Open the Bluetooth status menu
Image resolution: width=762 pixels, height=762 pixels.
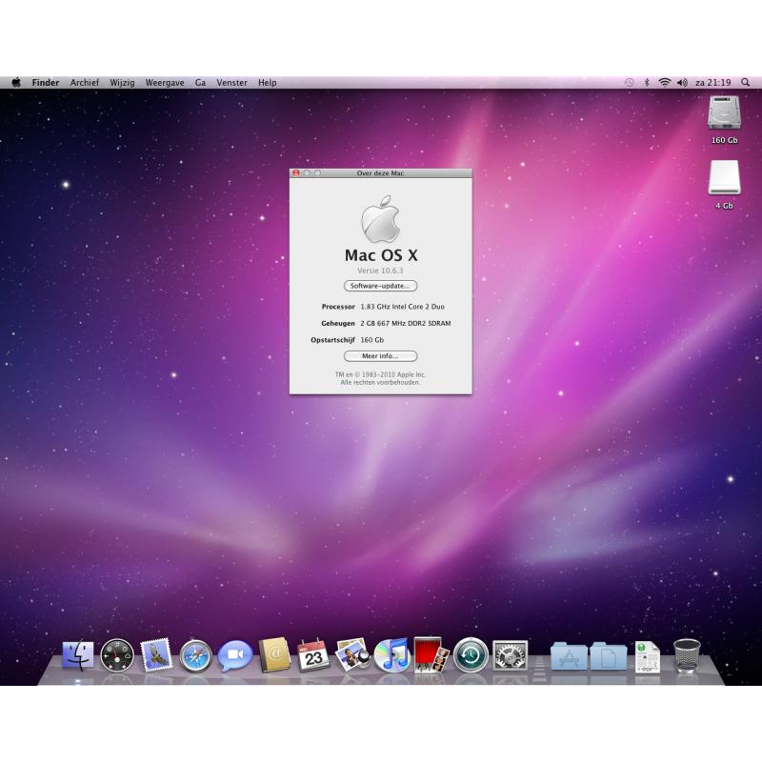[647, 83]
